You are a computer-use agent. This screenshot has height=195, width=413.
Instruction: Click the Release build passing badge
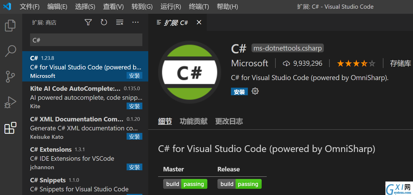239,184
